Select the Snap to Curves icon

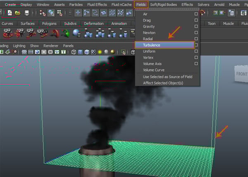click(x=96, y=13)
